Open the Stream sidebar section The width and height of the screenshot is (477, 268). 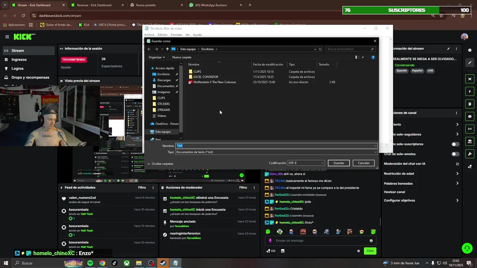28,51
